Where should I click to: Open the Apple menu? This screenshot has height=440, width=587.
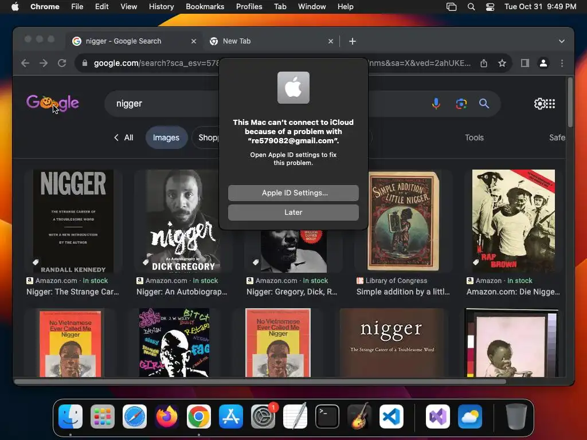coord(15,7)
